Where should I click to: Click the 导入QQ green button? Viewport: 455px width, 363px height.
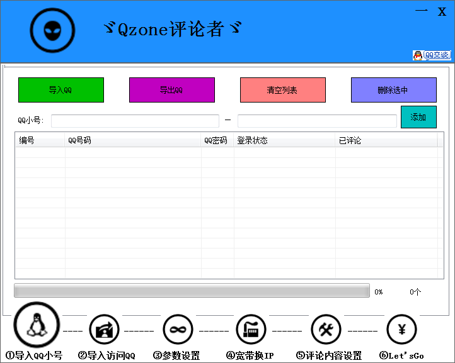[x=61, y=90]
